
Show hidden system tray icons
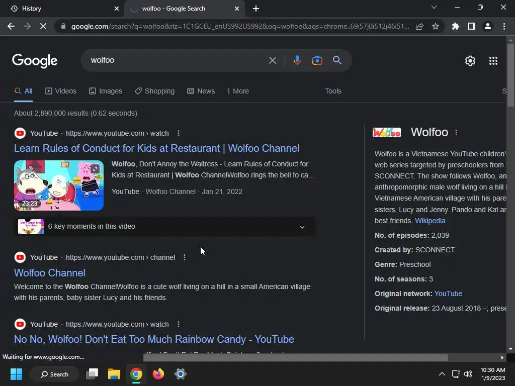point(442,374)
